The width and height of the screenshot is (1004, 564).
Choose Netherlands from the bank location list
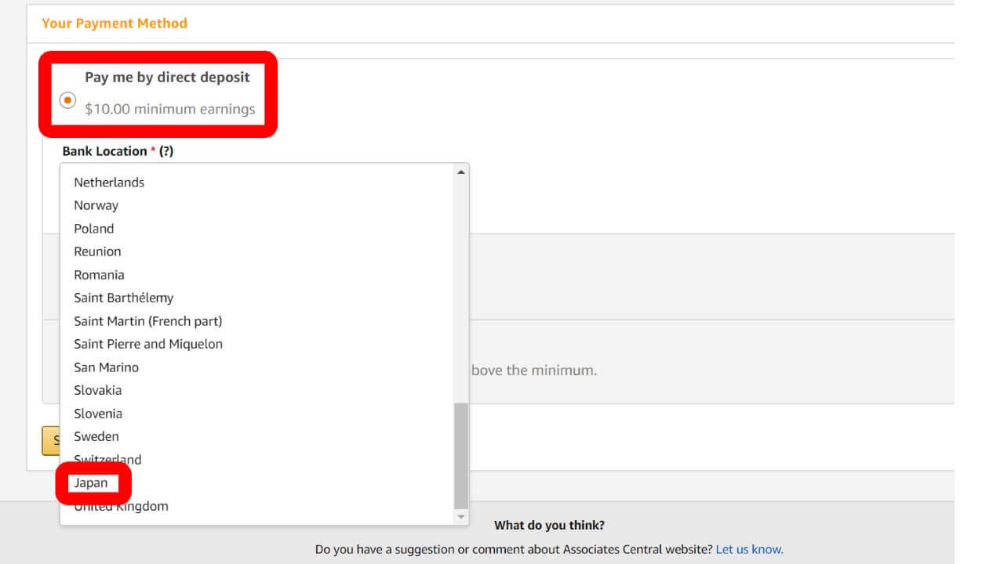point(109,183)
